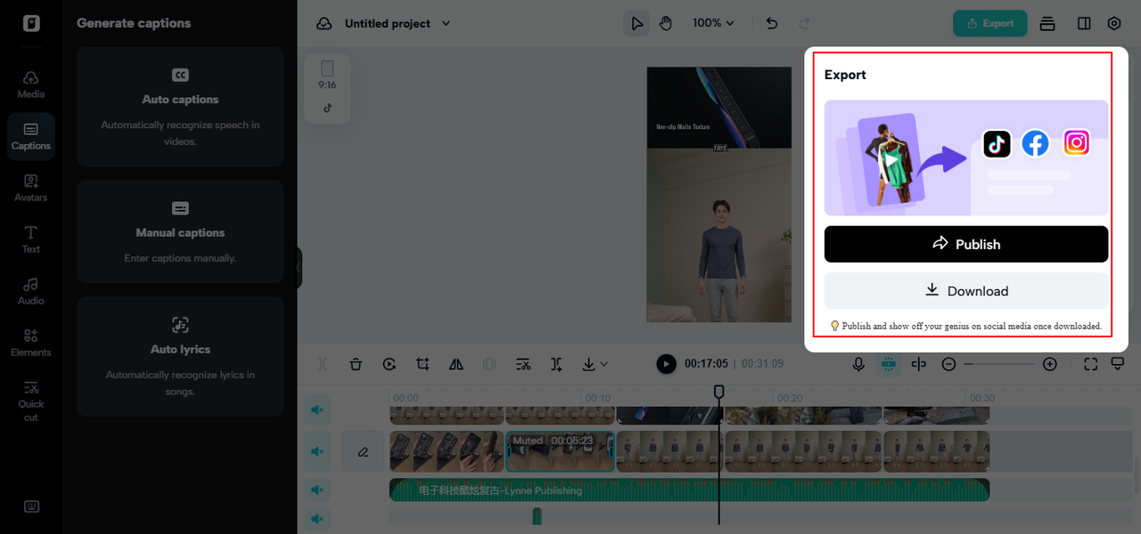1141x534 pixels.
Task: Open the Elements panel in sidebar
Action: coord(31,342)
